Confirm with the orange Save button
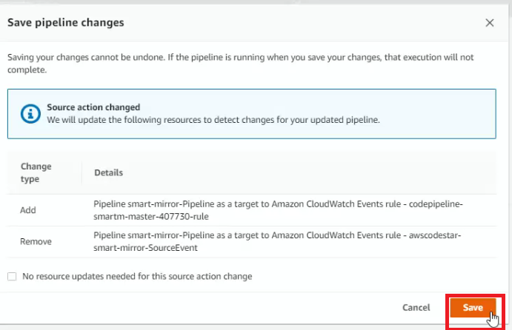Viewport: 512px width, 330px height. tap(473, 308)
